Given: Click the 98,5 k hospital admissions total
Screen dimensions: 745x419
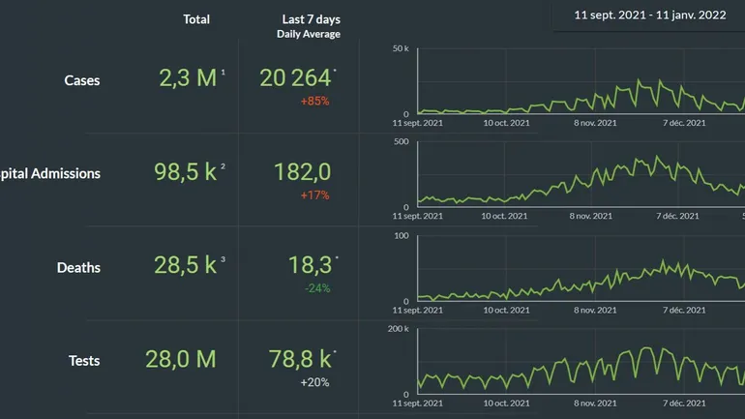Looking at the screenshot, I should (x=186, y=172).
